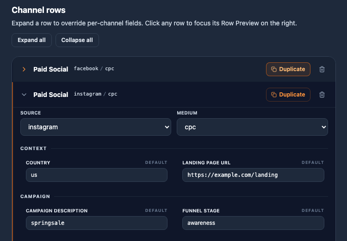Edit the Campaign Description field

pos(97,223)
